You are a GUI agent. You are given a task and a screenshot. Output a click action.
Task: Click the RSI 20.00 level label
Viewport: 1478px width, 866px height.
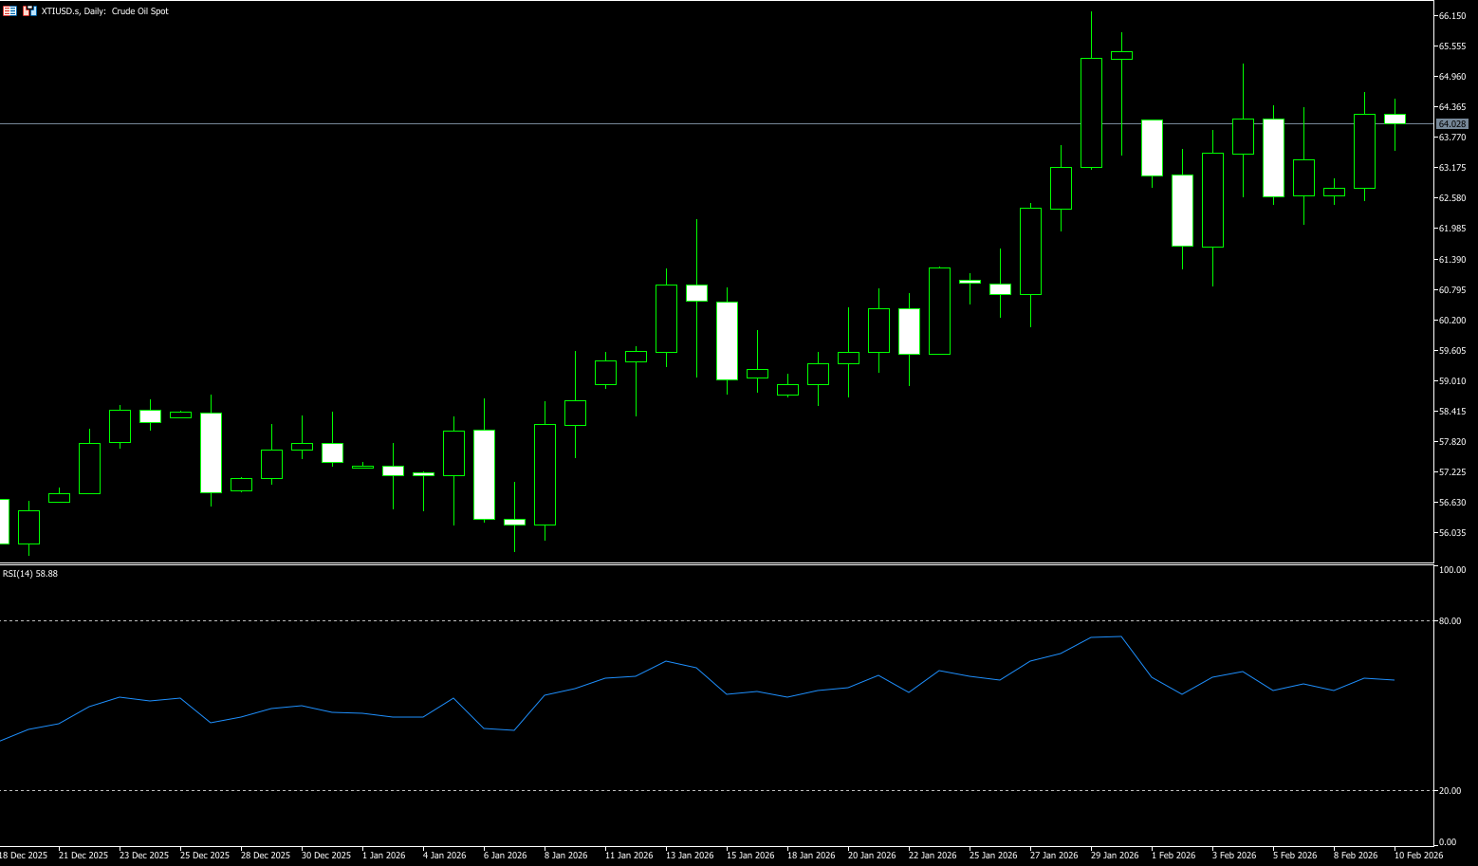1450,791
